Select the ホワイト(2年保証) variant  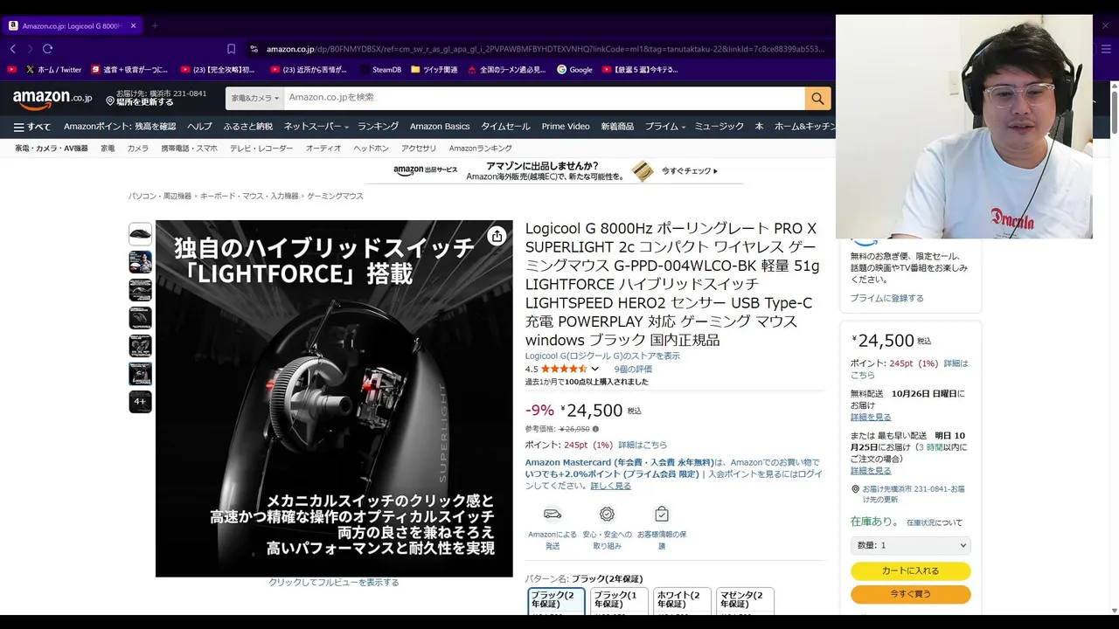click(682, 601)
